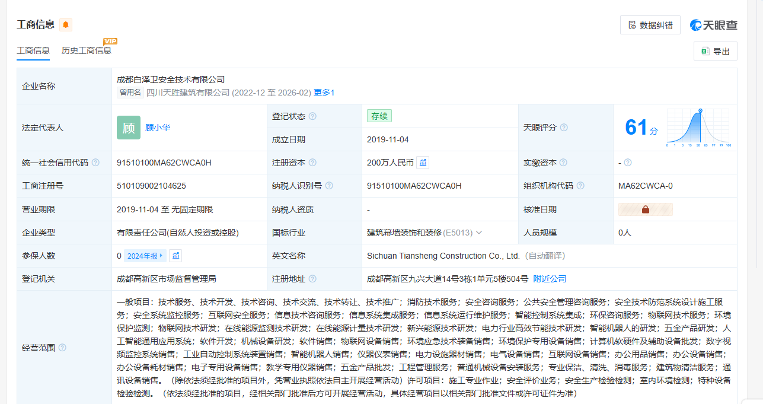Click the chart icon beside 200万人民币
The height and width of the screenshot is (404, 763).
tap(423, 163)
